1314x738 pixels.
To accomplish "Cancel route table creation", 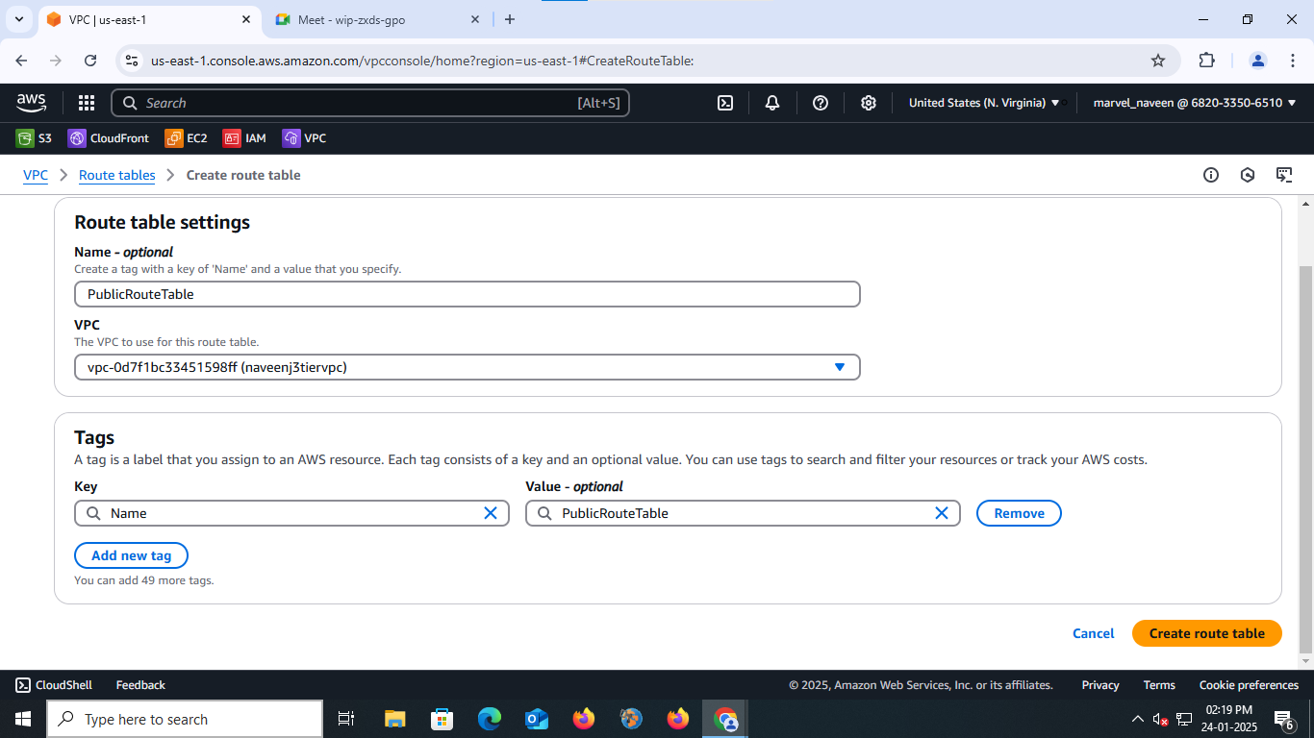I will [x=1093, y=633].
